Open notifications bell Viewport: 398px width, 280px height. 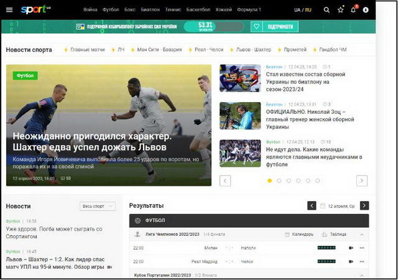pyautogui.click(x=353, y=10)
